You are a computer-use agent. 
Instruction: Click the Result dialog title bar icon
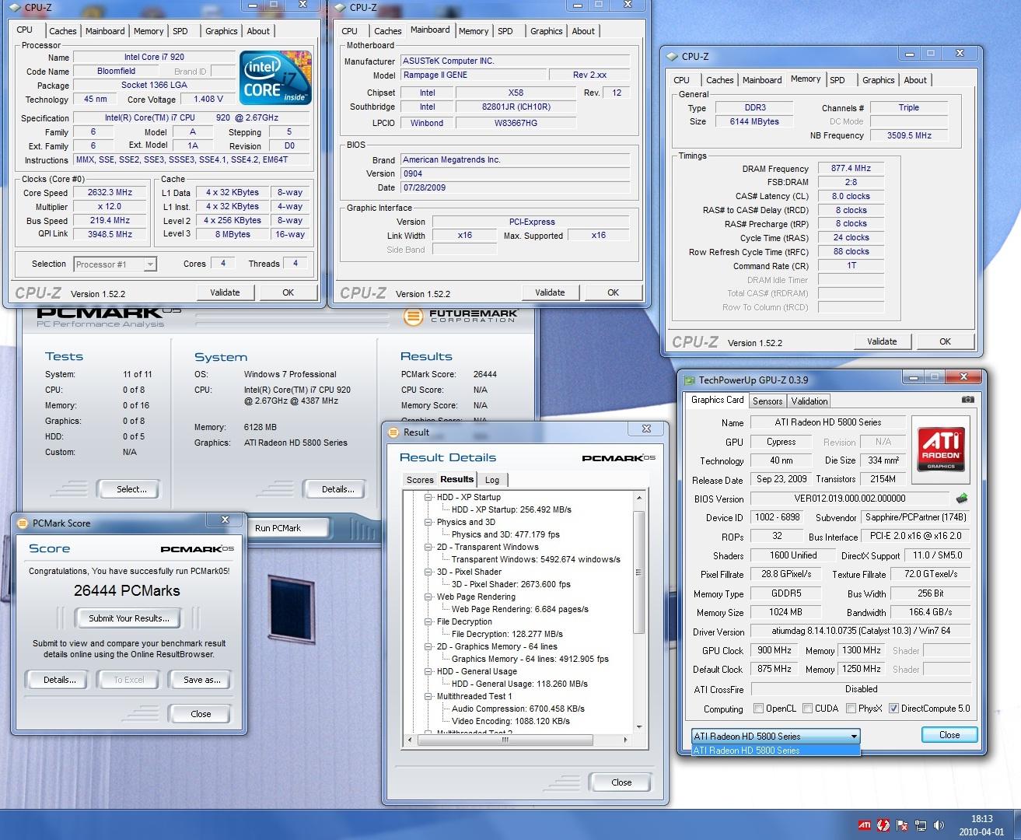point(394,432)
